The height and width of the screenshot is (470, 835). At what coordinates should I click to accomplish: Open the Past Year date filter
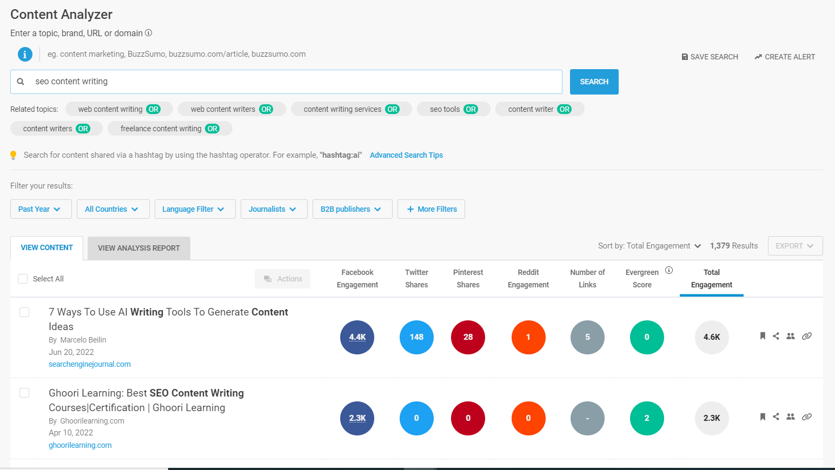coord(41,209)
